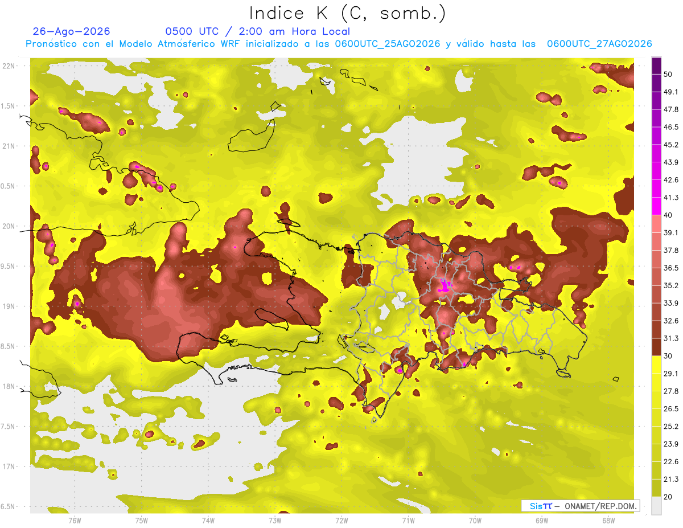
Task: Click the colorbar value 35.2
Action: pyautogui.click(x=671, y=285)
